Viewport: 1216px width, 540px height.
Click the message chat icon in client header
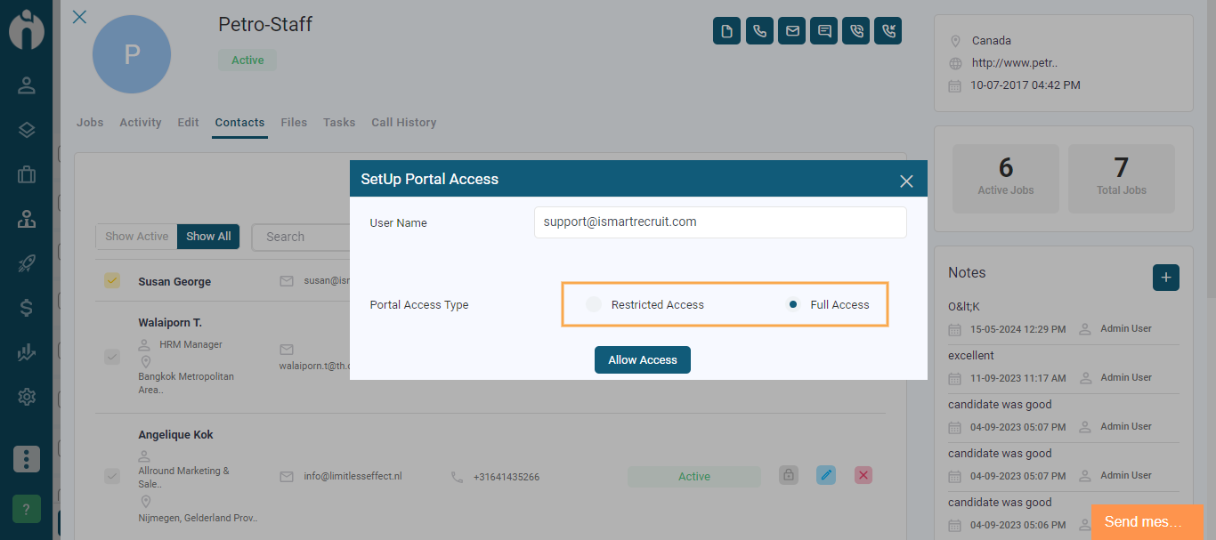click(824, 31)
